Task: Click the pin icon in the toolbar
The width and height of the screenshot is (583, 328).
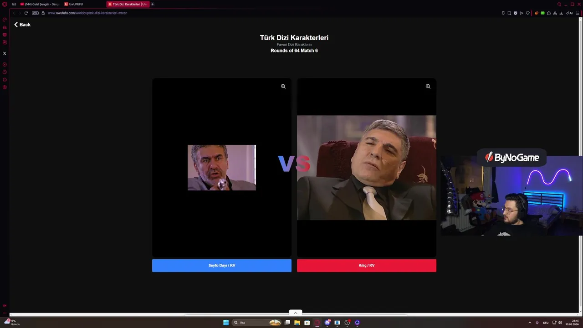Action: click(x=503, y=13)
